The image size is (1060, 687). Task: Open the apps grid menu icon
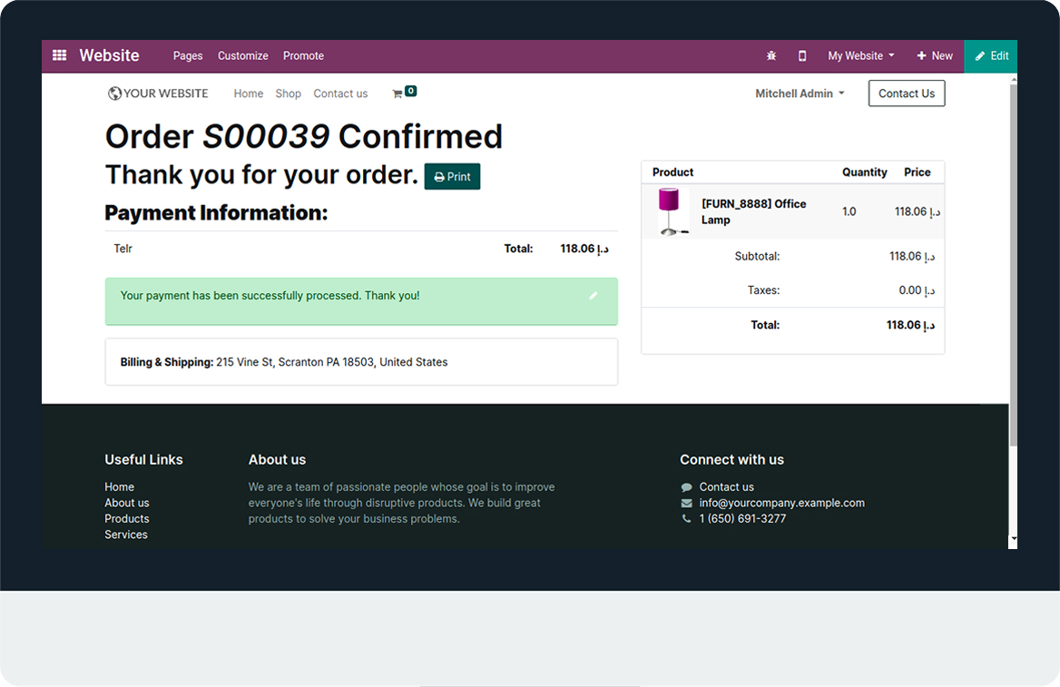tap(60, 55)
